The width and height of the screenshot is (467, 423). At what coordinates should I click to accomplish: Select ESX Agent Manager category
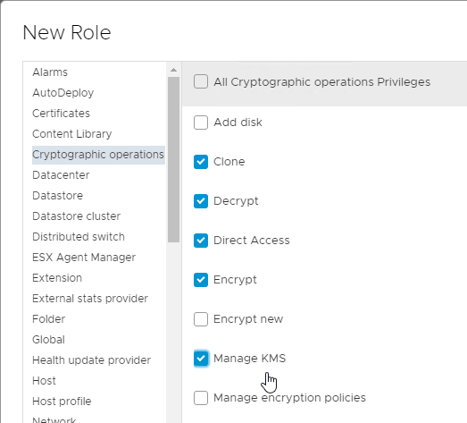pyautogui.click(x=84, y=258)
